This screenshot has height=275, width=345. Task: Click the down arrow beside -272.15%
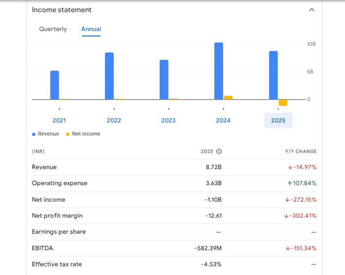coord(287,200)
